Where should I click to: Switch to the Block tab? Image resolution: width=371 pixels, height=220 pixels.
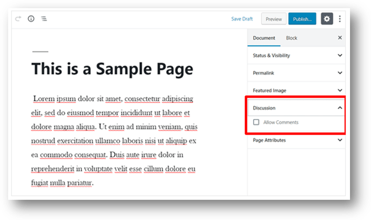click(x=292, y=38)
